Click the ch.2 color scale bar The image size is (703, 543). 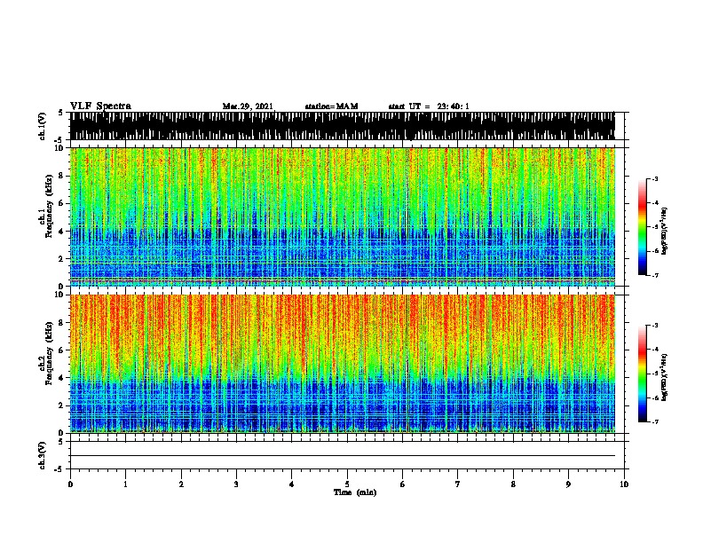click(642, 374)
